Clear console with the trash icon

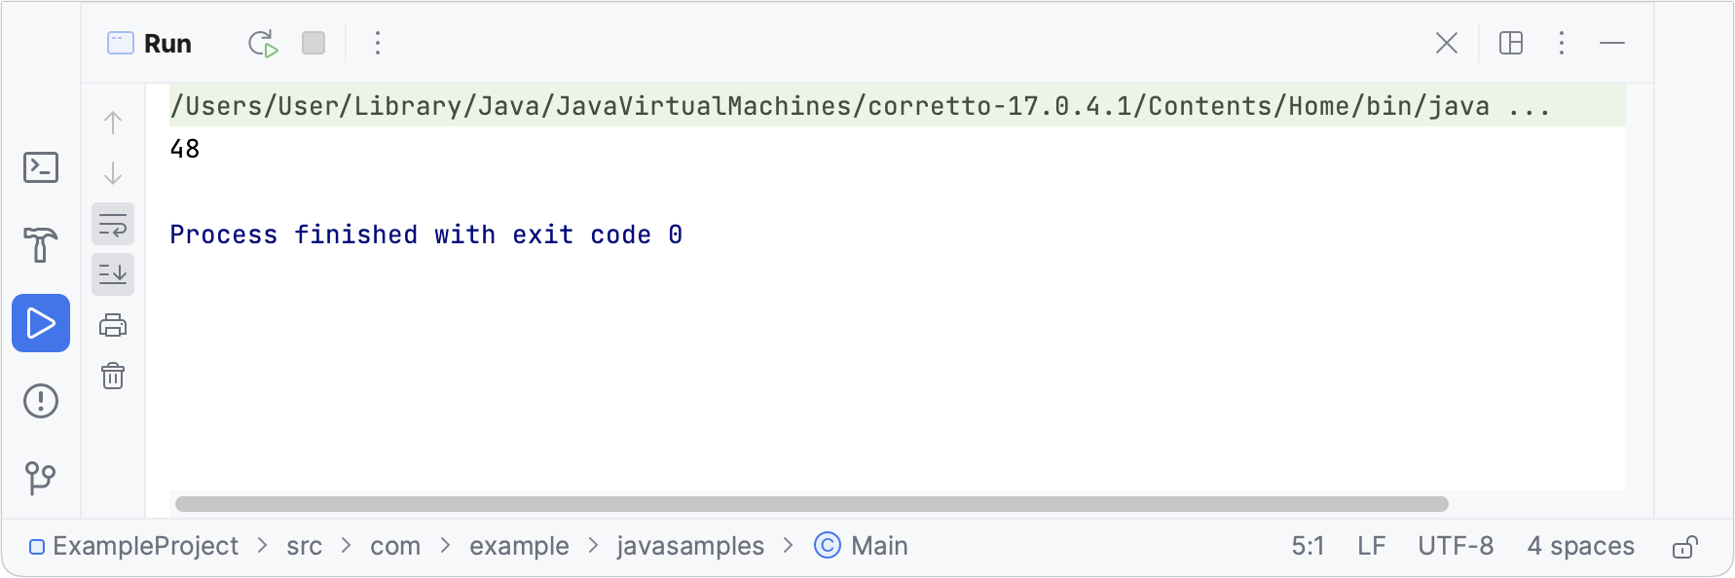tap(113, 376)
